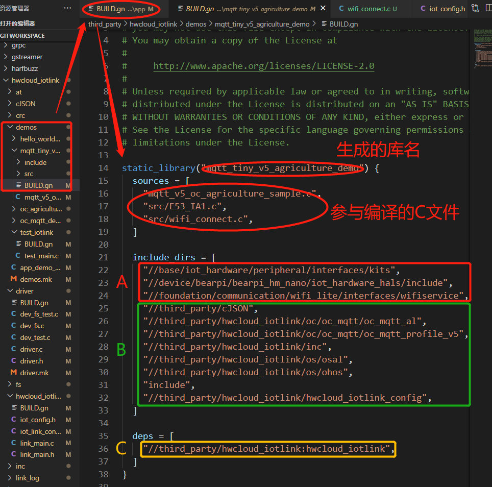Image resolution: width=492 pixels, height=487 pixels.
Task: Expand the src folder
Action: point(39,174)
